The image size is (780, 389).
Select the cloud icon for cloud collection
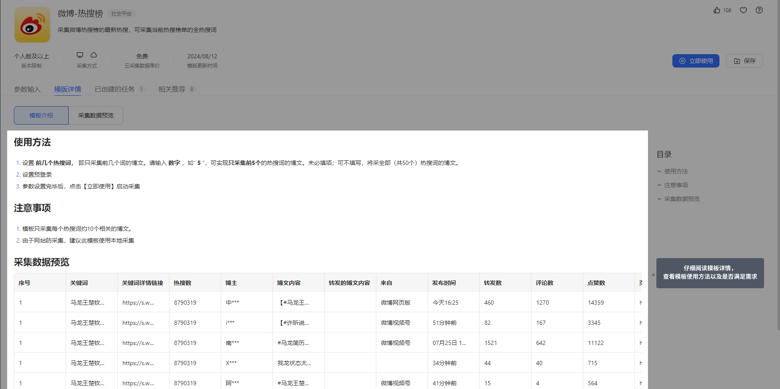coord(93,55)
